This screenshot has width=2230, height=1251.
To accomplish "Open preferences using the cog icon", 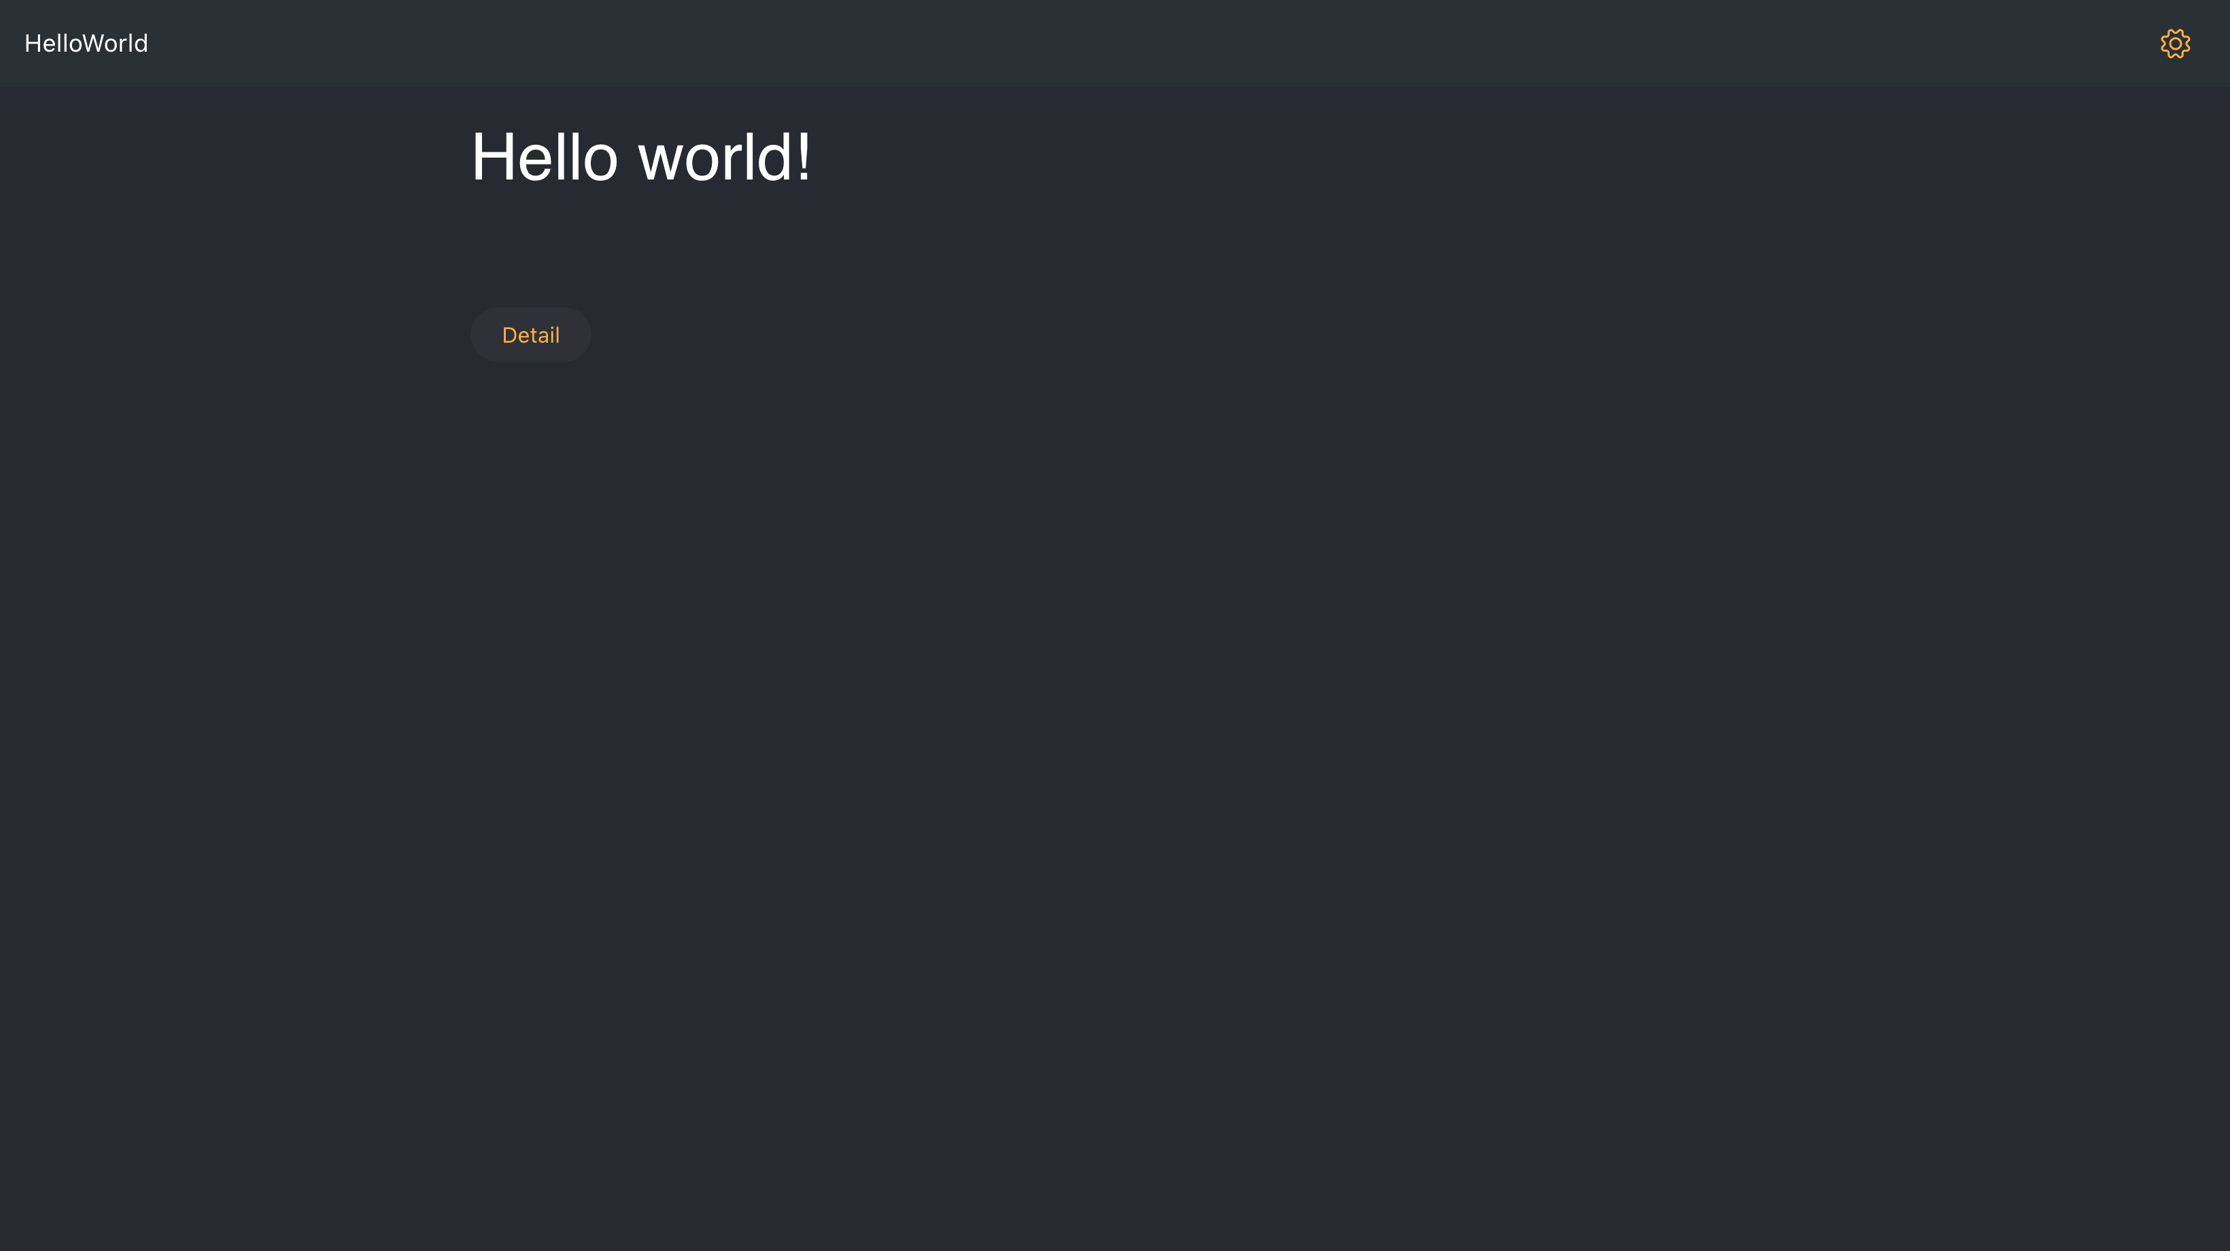I will [x=2175, y=44].
